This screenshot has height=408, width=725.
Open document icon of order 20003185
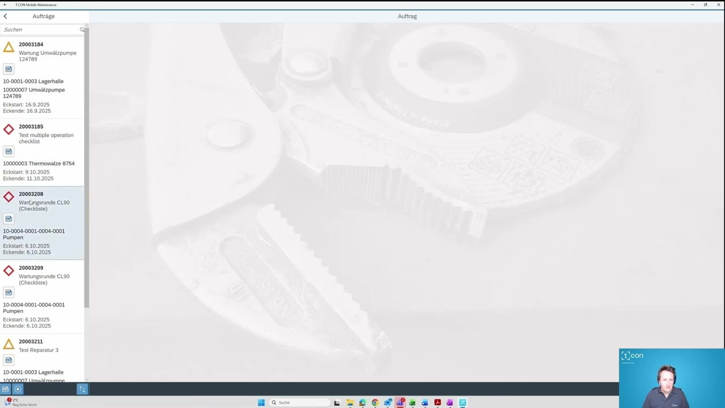click(8, 151)
